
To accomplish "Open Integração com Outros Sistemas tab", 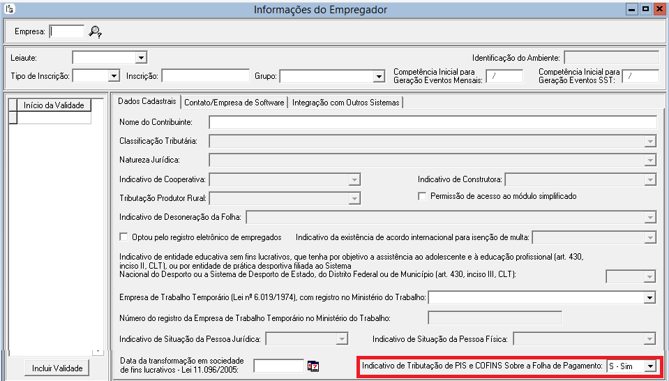I will 345,103.
